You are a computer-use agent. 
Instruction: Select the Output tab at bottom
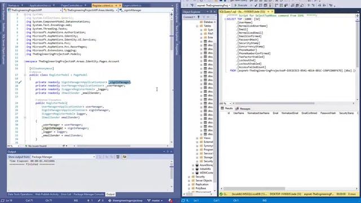click(x=111, y=195)
